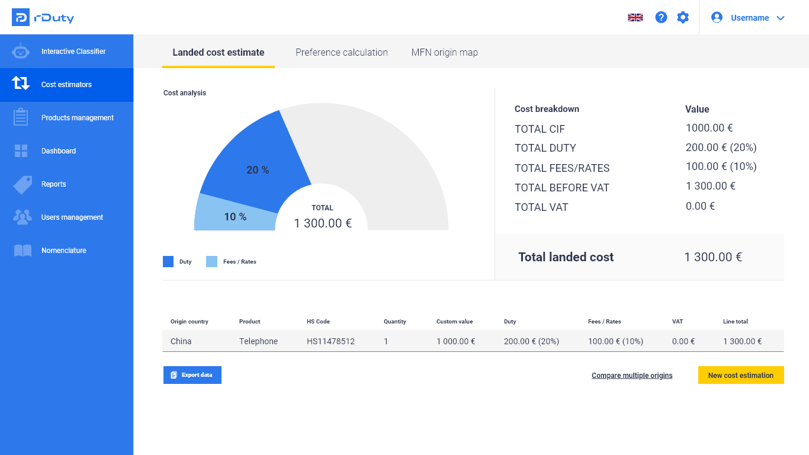
Task: Open the settings gear
Action: tap(683, 17)
